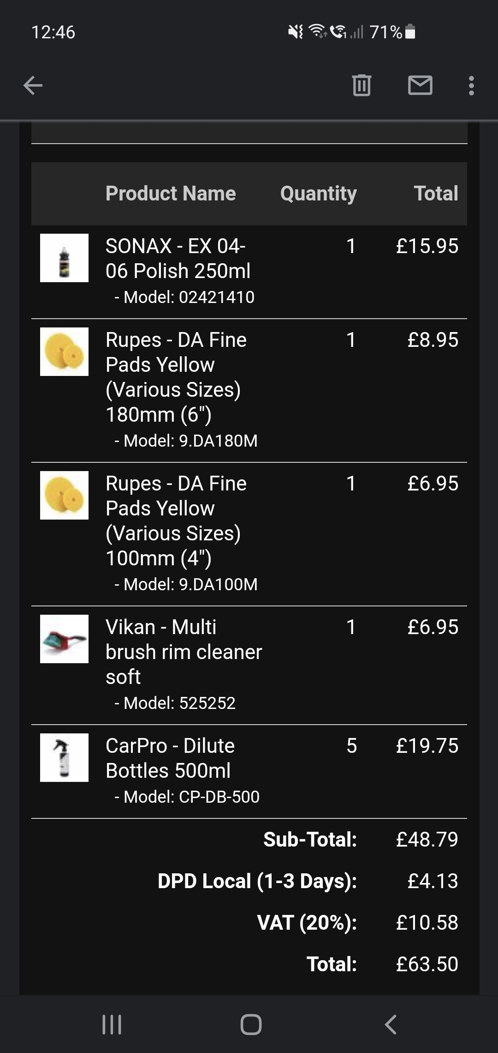
Task: Open the Vikan rim brush thumbnail
Action: (64, 639)
